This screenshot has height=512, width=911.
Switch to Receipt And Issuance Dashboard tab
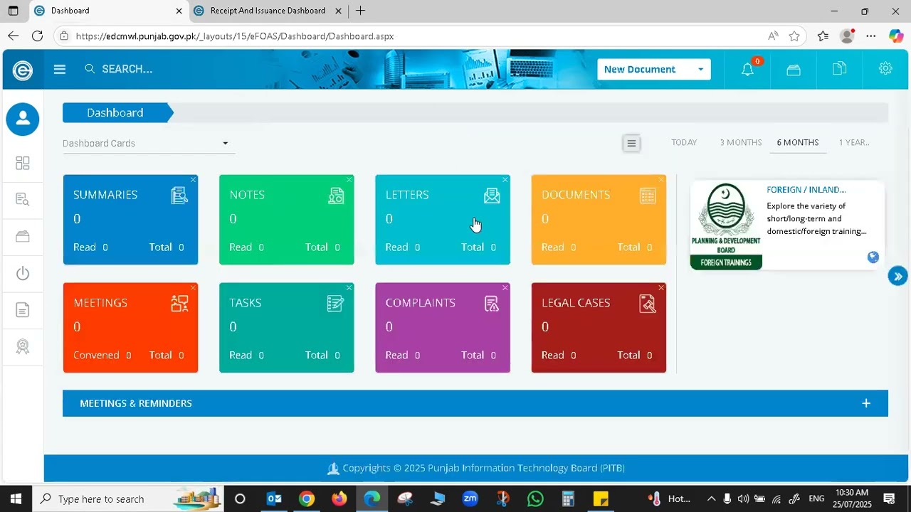(267, 11)
